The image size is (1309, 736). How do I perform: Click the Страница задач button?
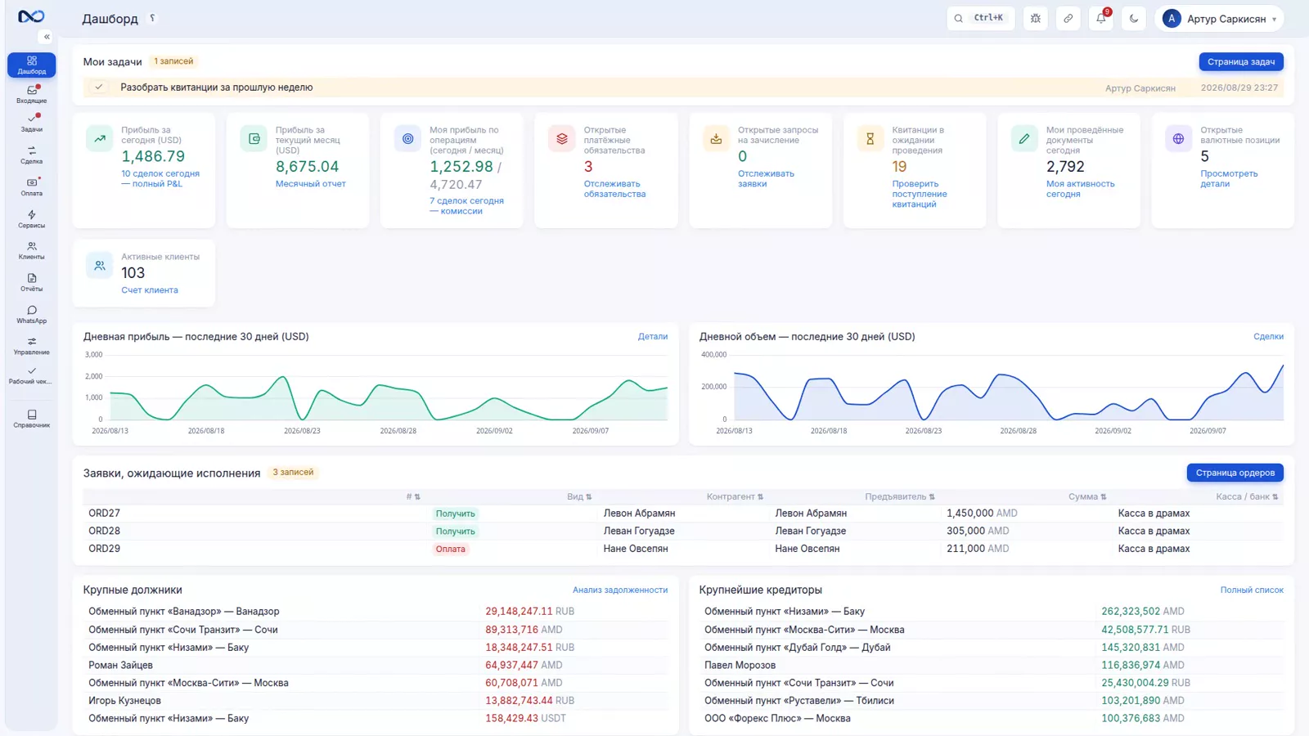tap(1241, 61)
